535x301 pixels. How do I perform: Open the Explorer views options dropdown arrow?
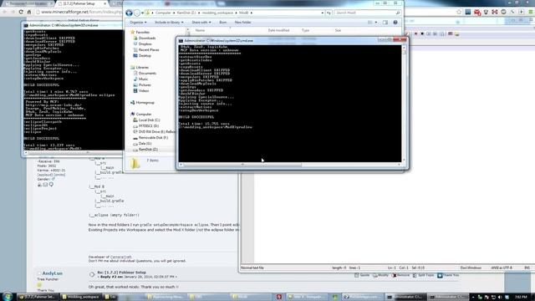tap(376, 23)
